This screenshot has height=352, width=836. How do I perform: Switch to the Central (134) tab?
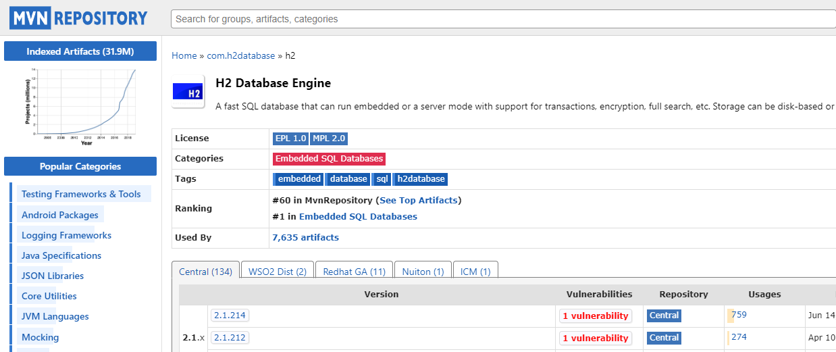[x=205, y=272]
